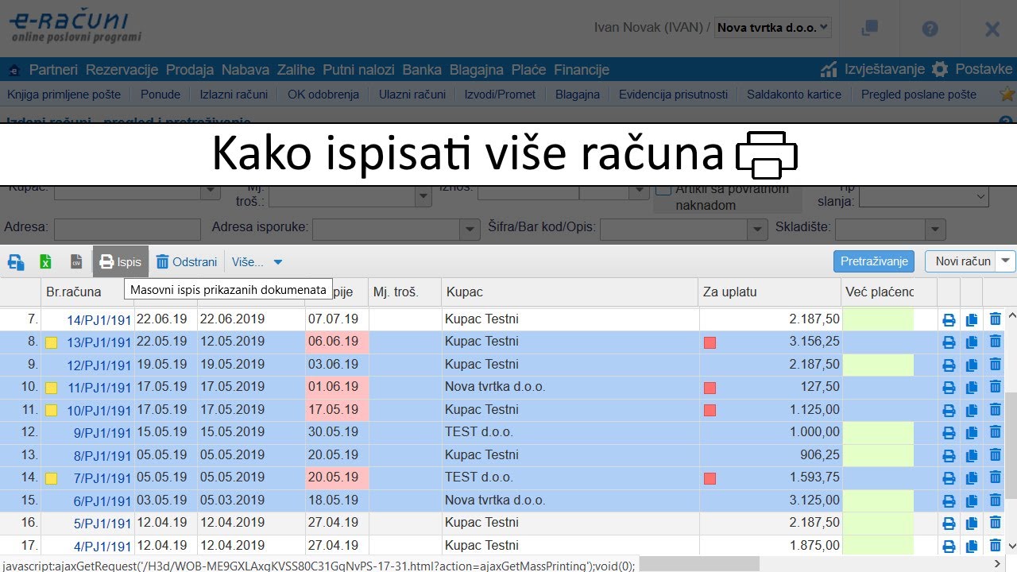Expand the Više... toolbar menu

(257, 261)
